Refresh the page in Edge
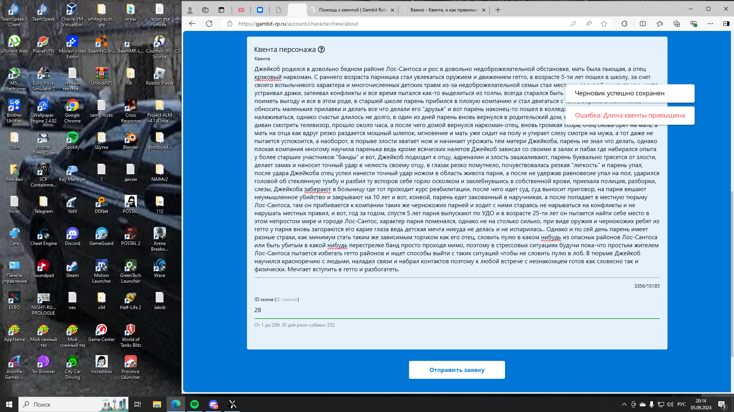Image resolution: width=734 pixels, height=412 pixels. coord(209,24)
